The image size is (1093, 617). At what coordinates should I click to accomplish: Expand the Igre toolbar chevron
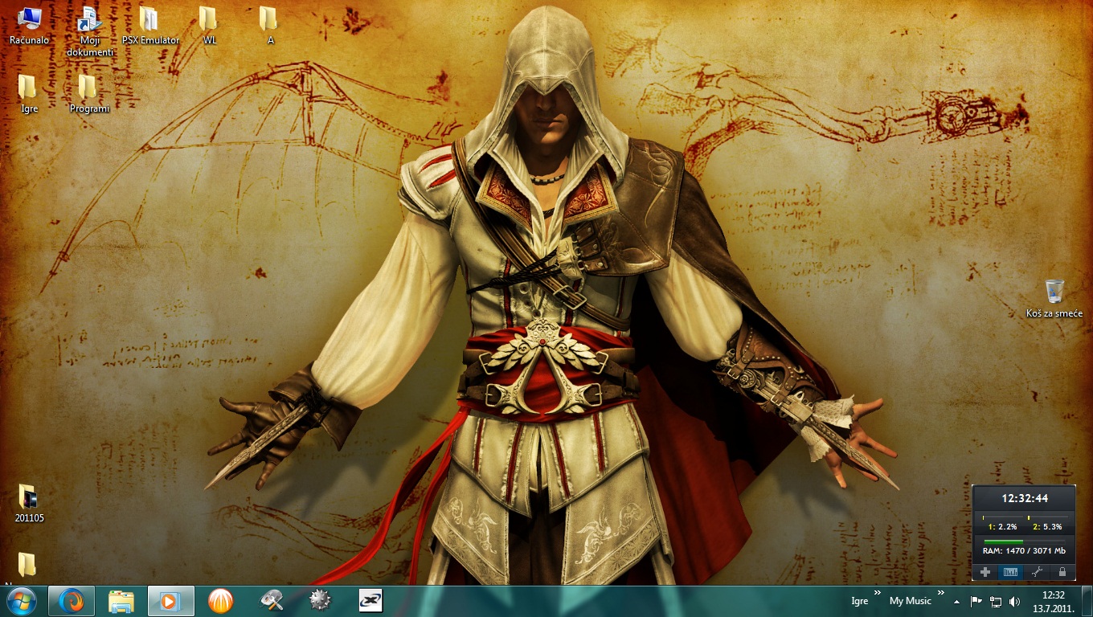pos(878,593)
